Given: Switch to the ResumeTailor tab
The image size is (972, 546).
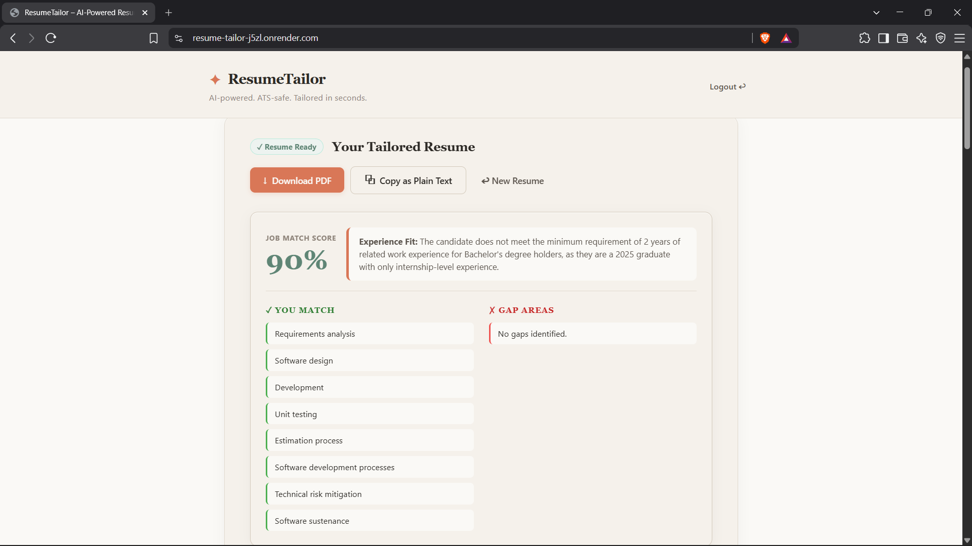Looking at the screenshot, I should pos(78,13).
